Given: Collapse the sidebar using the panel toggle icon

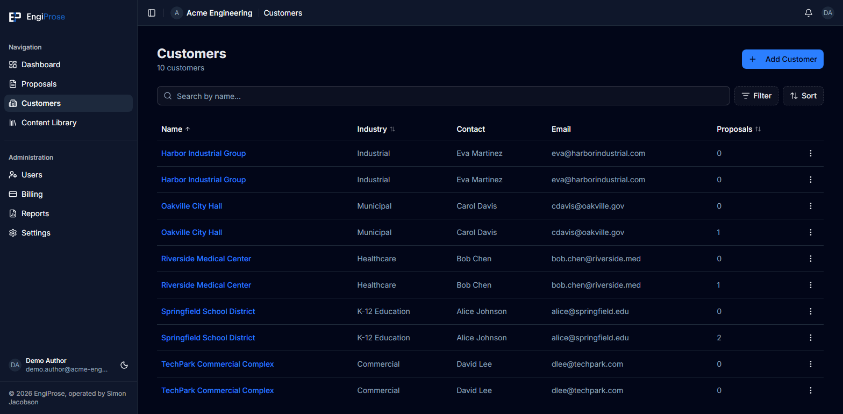Looking at the screenshot, I should pyautogui.click(x=152, y=13).
